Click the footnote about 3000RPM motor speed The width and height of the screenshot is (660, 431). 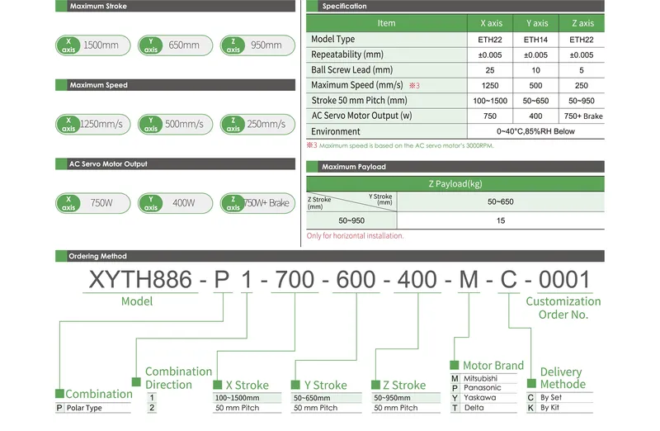pyautogui.click(x=400, y=145)
